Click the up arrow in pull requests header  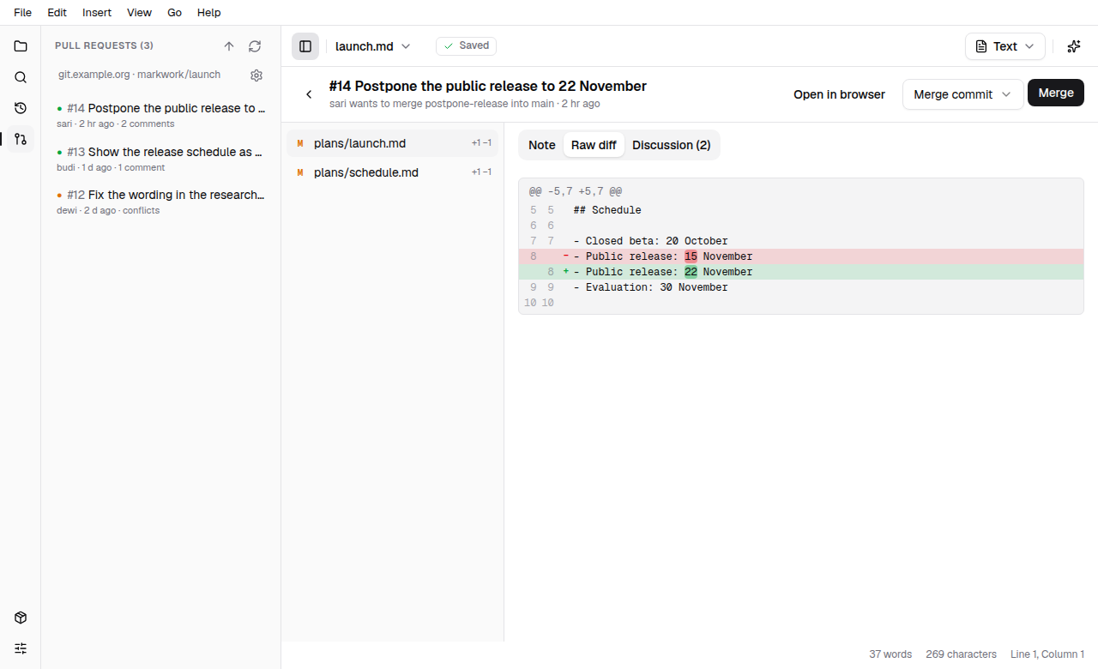point(229,46)
